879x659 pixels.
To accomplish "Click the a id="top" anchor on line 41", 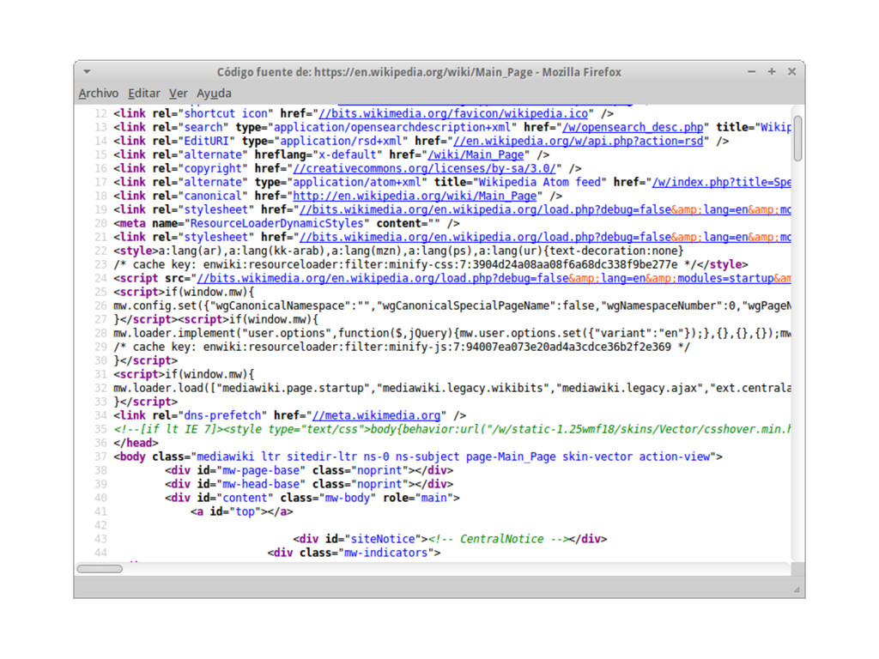I will click(x=241, y=511).
